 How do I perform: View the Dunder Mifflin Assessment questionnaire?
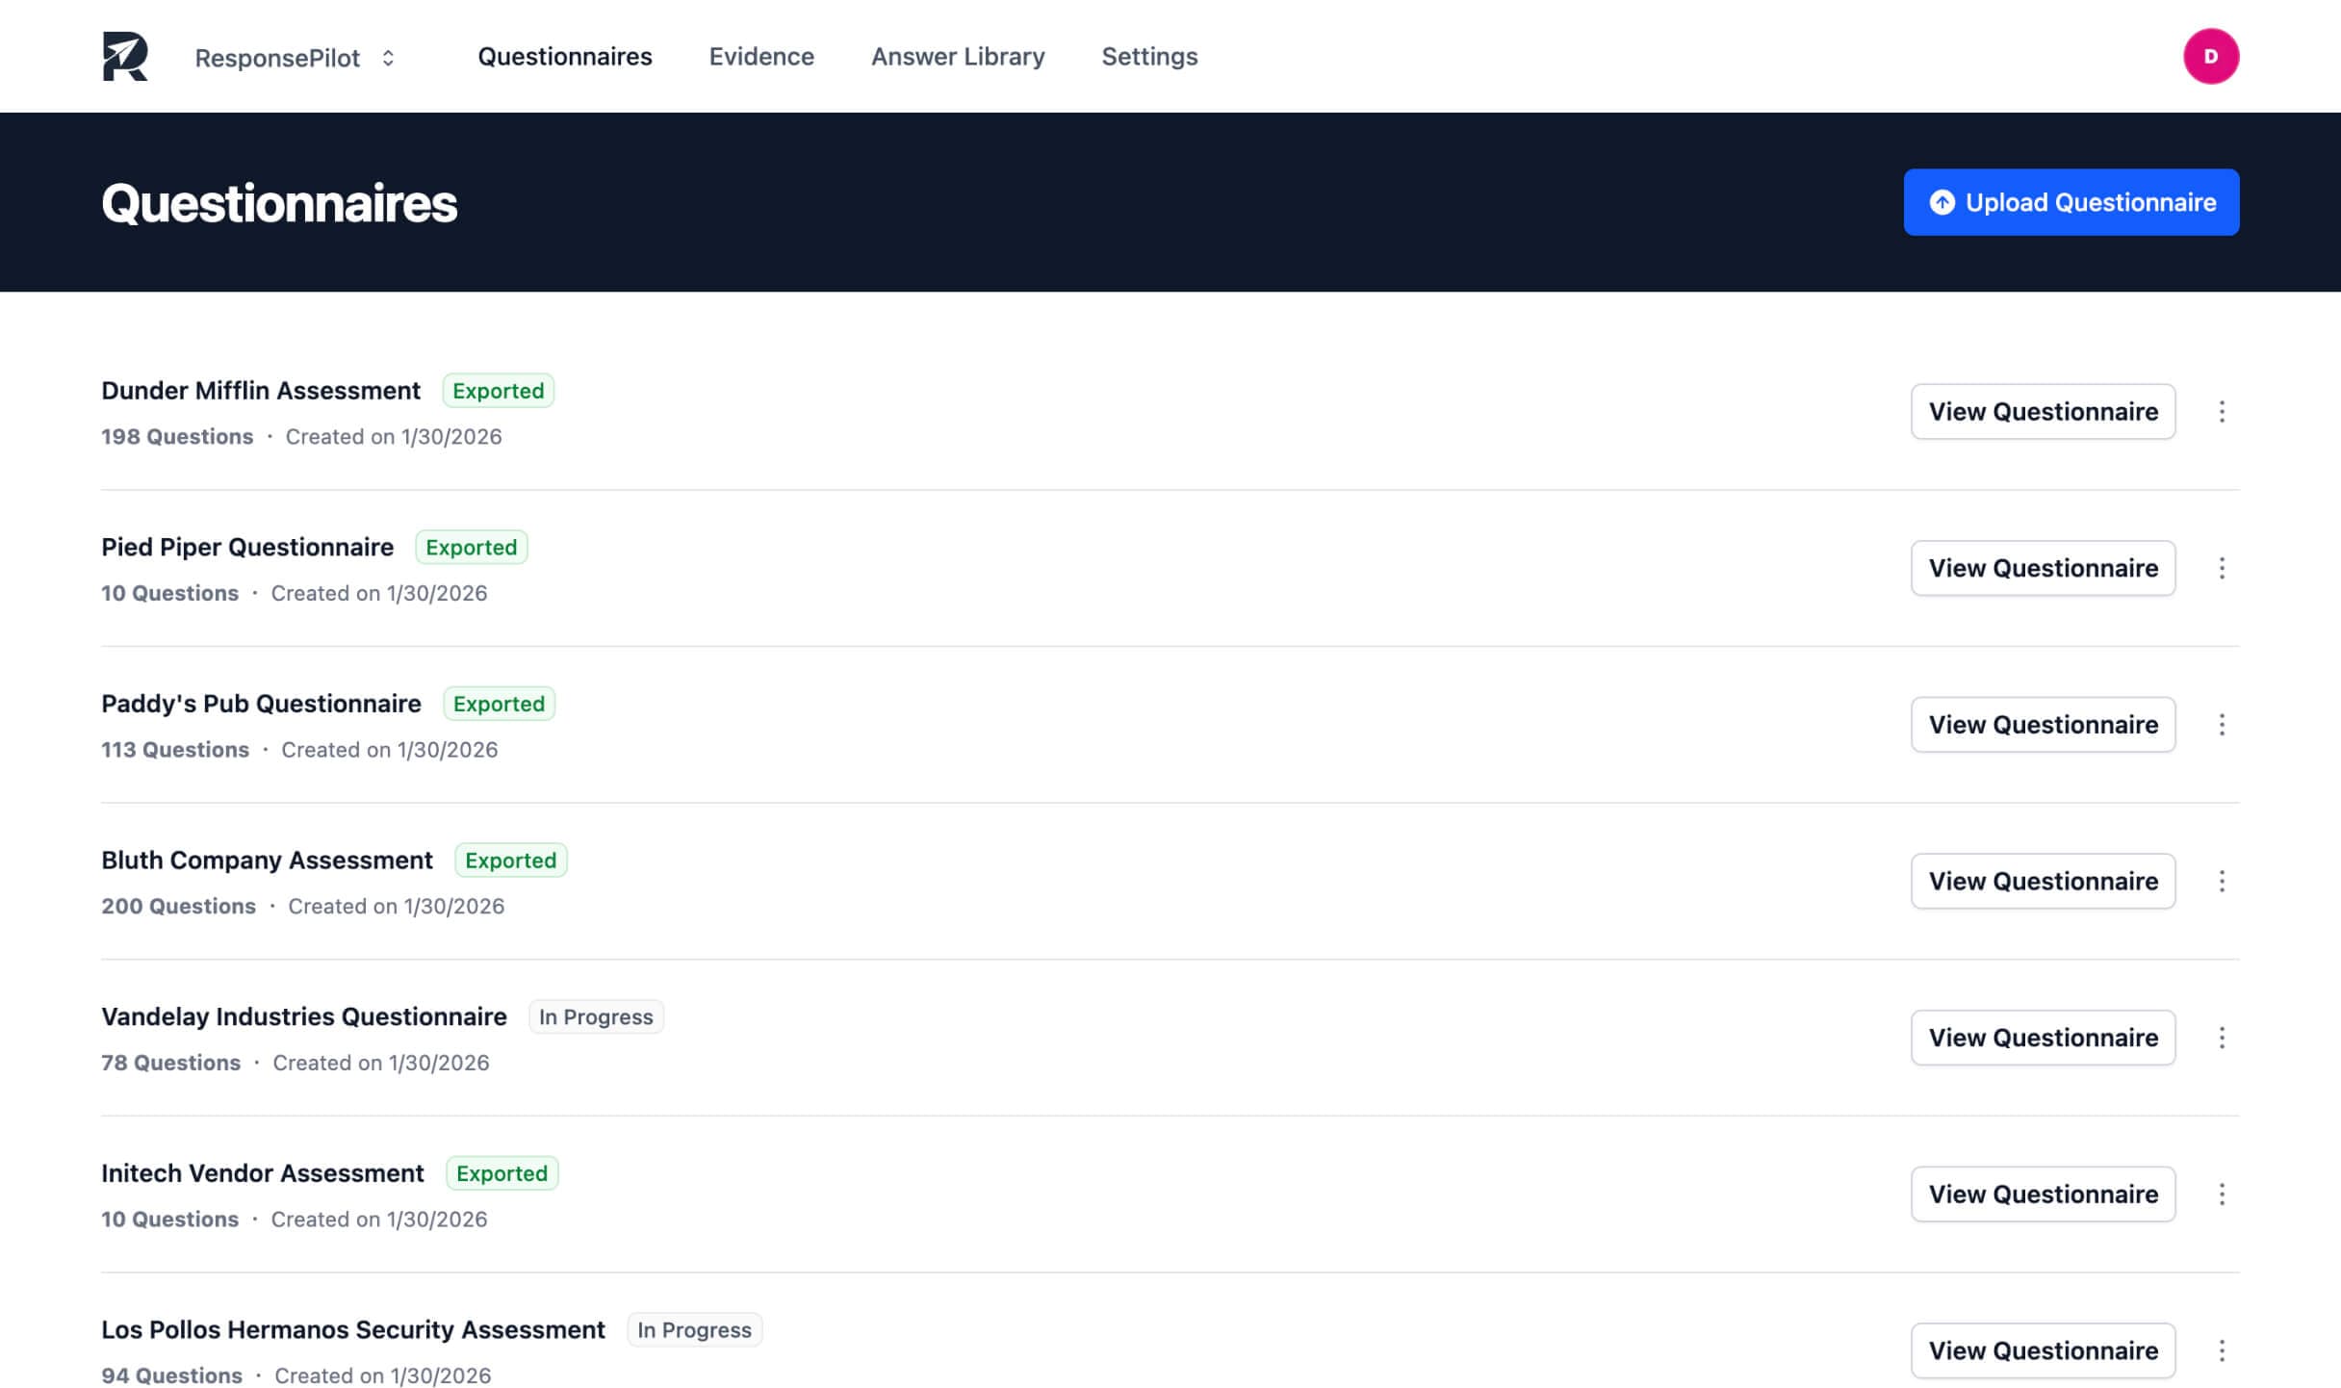[2043, 411]
